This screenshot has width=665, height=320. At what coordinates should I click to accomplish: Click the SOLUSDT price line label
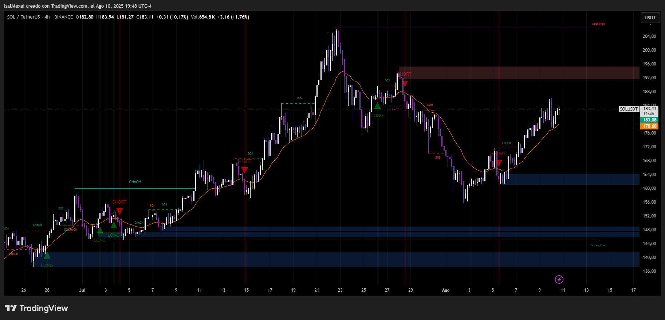(629, 109)
